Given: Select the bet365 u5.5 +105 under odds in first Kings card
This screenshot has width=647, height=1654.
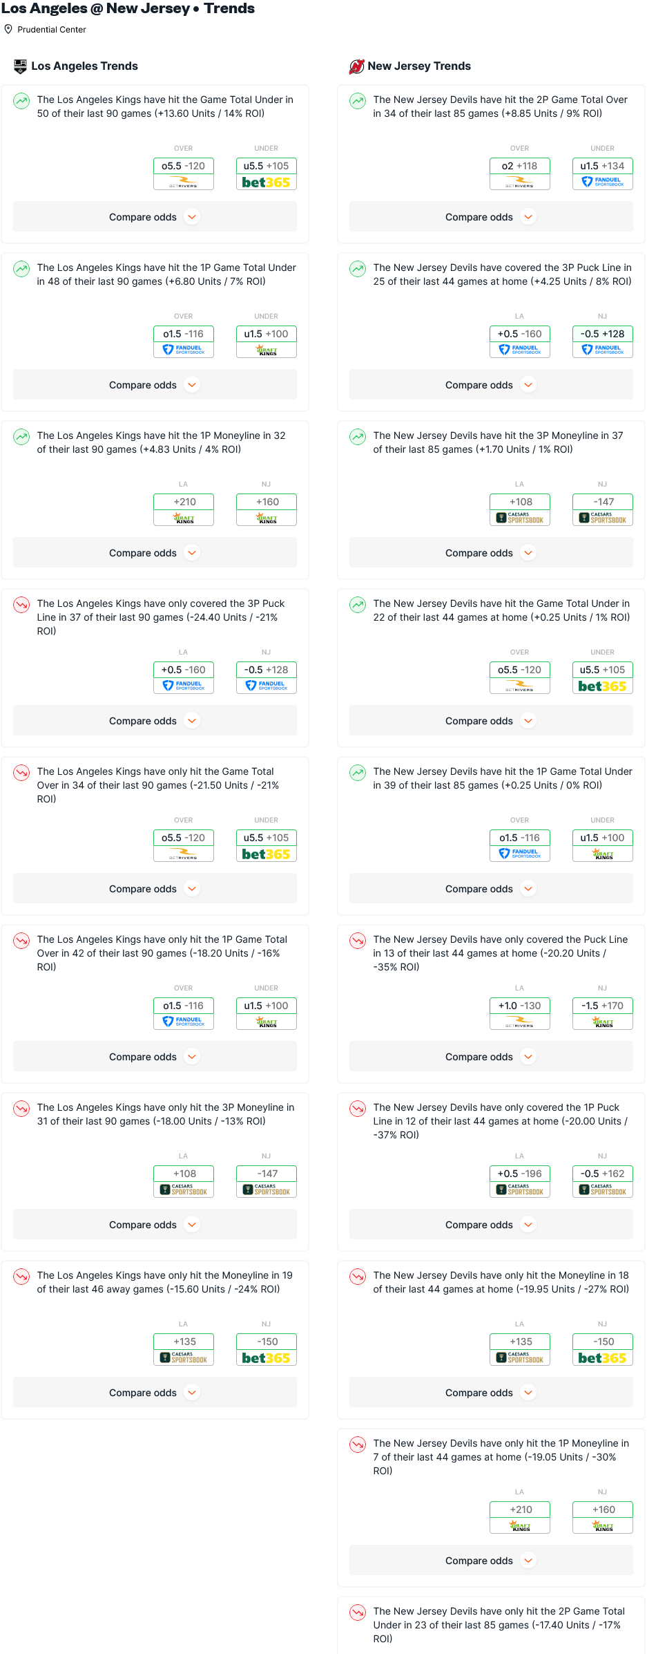Looking at the screenshot, I should (266, 173).
